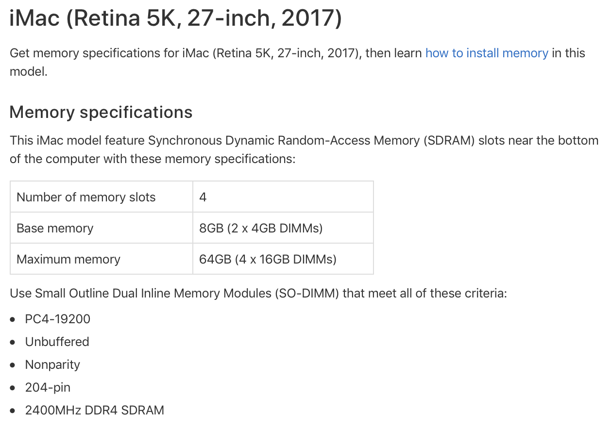Click the Unbuffered bullet item
The width and height of the screenshot is (611, 429).
57,342
